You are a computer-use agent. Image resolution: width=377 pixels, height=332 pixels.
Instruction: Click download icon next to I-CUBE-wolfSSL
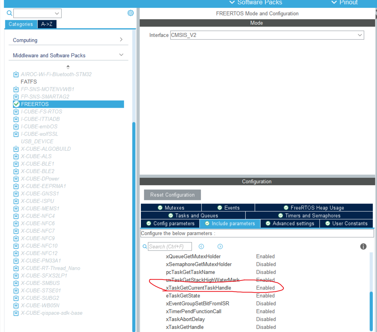tap(16, 134)
